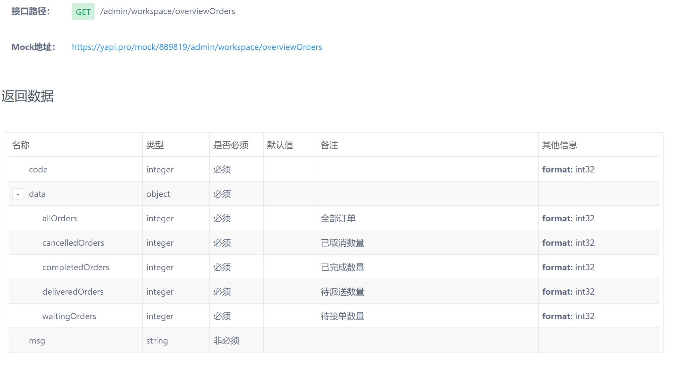Select the completedOrders field name
The image size is (677, 373).
point(76,267)
